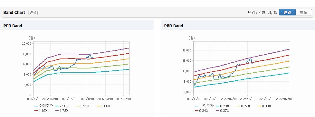Toggle the 0.34X legend item
The image size is (315, 117).
(x=202, y=110)
